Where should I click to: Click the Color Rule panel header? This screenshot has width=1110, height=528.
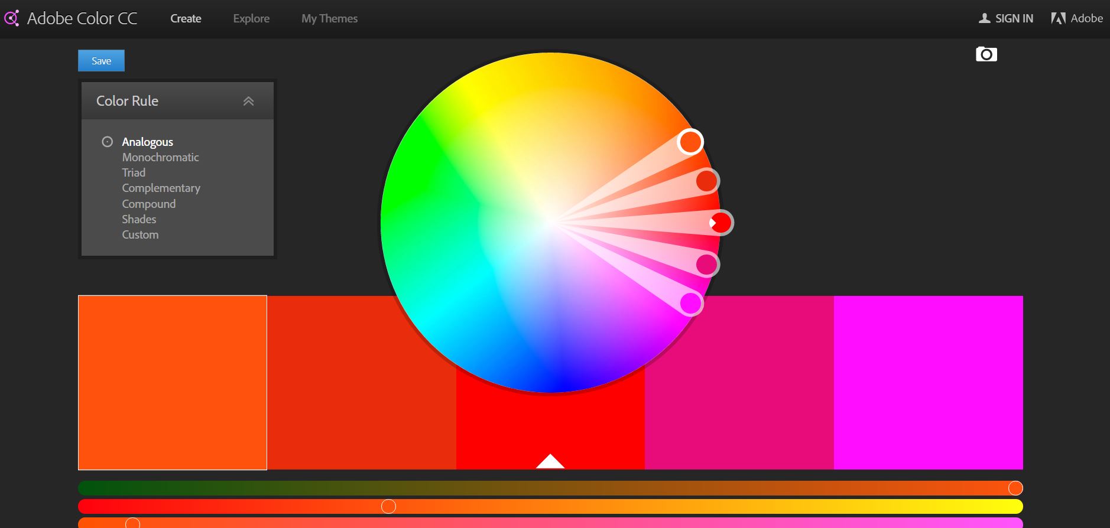click(x=177, y=101)
